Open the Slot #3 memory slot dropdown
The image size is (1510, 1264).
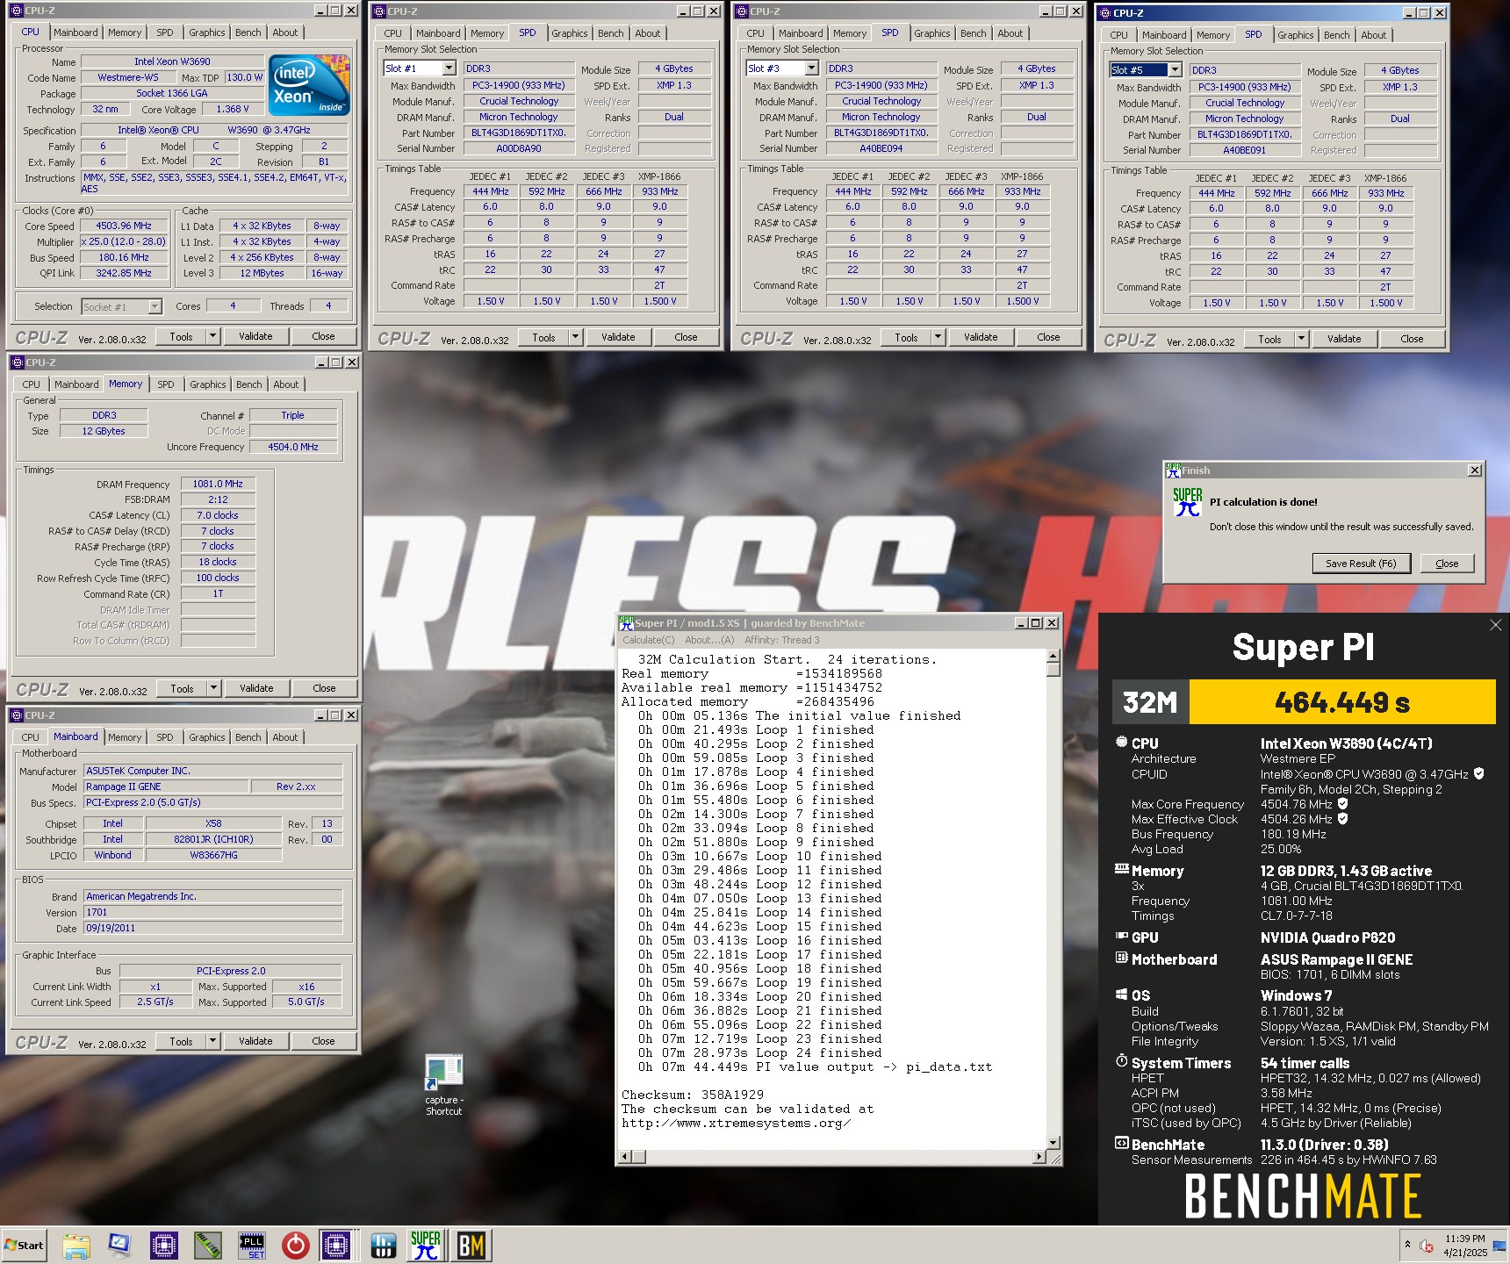pyautogui.click(x=811, y=68)
